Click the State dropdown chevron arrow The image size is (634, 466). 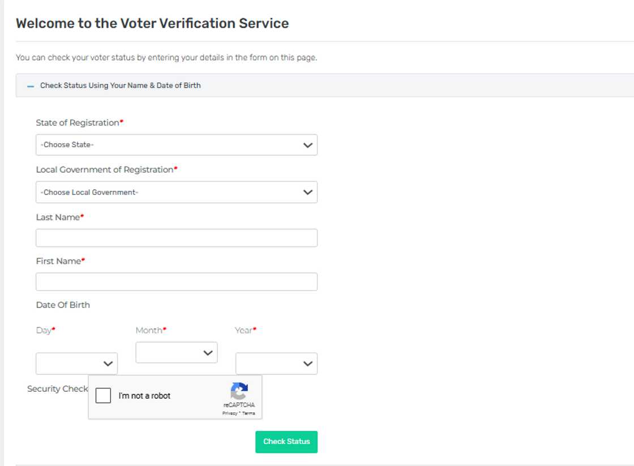coord(307,145)
